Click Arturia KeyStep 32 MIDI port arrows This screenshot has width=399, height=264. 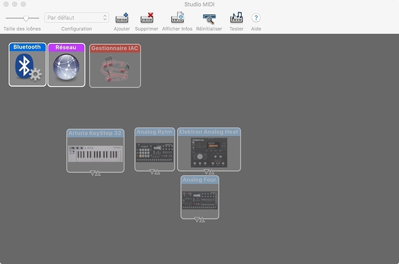[x=95, y=173]
